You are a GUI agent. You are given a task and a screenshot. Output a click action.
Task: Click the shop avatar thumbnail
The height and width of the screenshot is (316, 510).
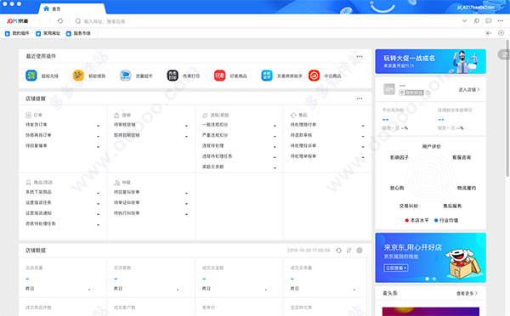389,89
